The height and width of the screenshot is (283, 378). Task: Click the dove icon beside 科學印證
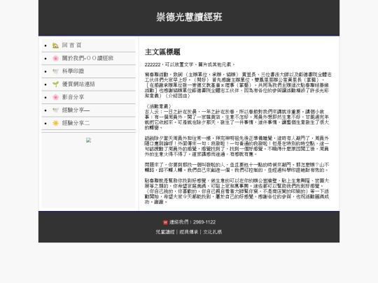(55, 71)
